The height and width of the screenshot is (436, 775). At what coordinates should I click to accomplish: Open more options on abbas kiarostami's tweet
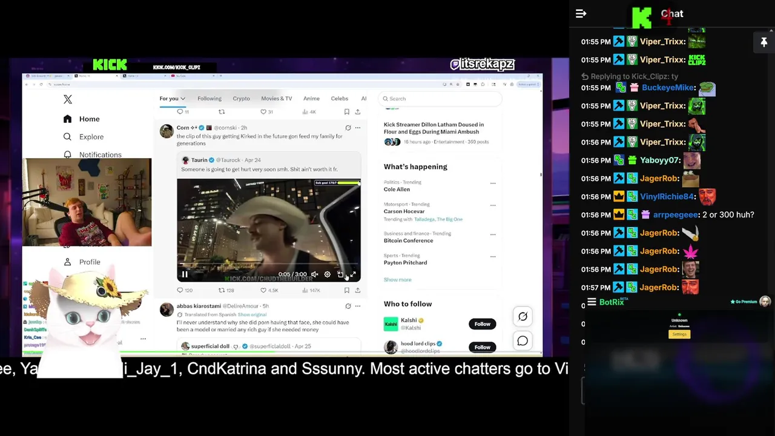[x=358, y=306]
